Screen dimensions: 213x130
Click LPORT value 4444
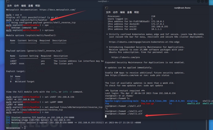pyautogui.click(x=22, y=64)
